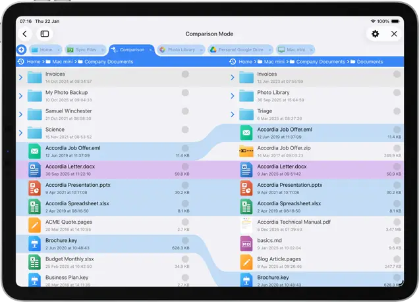Add a new tab with plus button
Screen dimensions: 419x302
pos(21,50)
